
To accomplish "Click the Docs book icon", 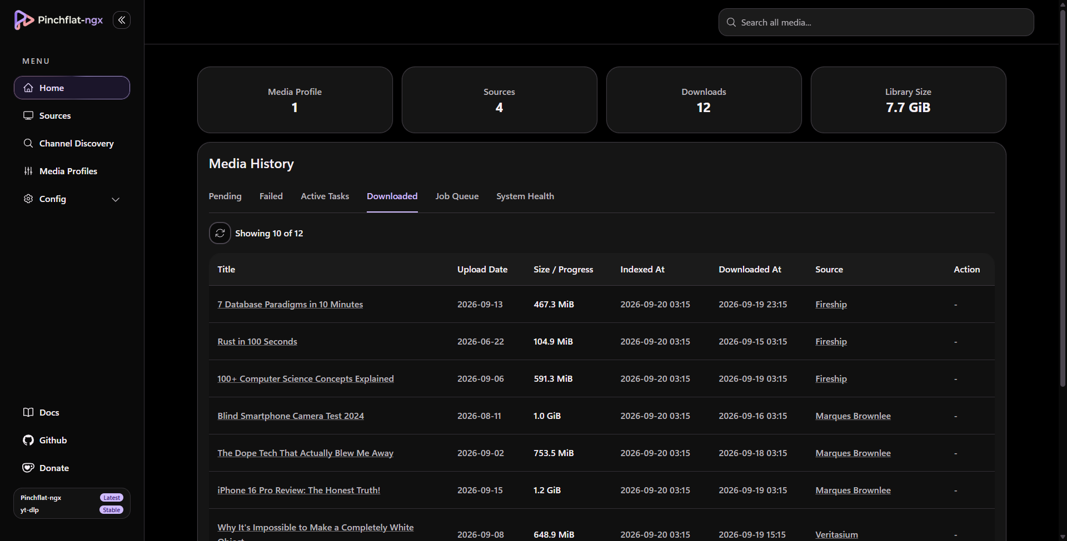I will pos(28,412).
